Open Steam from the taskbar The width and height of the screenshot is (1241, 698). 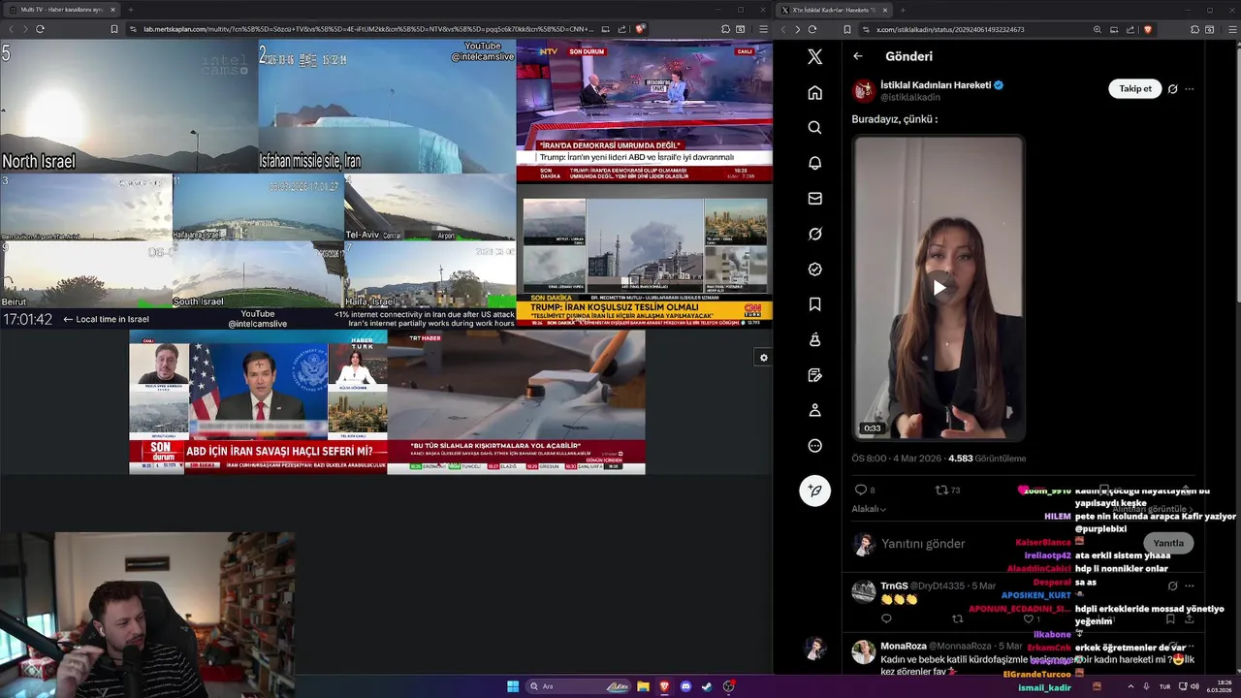707,686
